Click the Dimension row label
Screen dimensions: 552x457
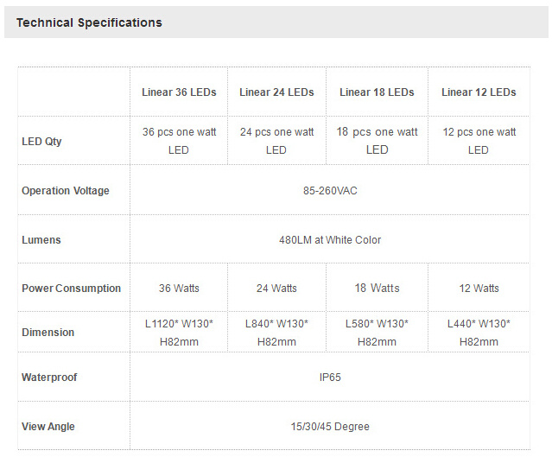(x=48, y=333)
